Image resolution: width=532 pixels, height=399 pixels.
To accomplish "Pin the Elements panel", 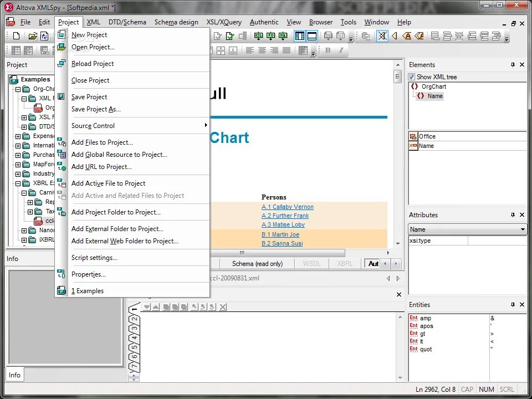I will [x=513, y=64].
